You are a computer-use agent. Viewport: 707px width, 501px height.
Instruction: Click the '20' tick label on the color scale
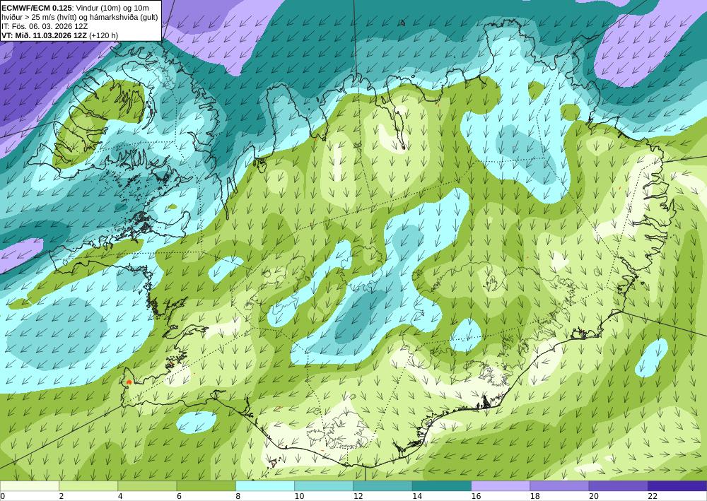click(594, 496)
